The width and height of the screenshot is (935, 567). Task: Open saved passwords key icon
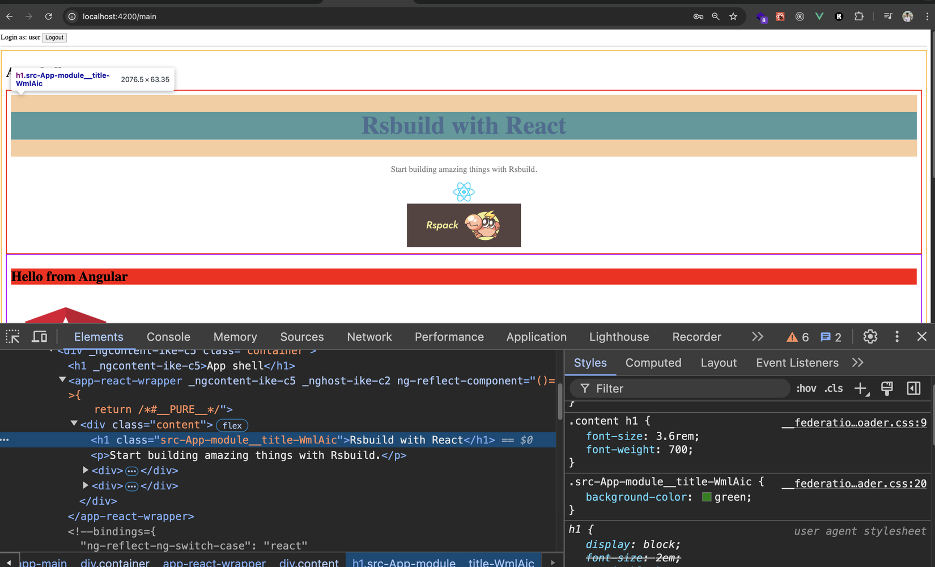(698, 16)
